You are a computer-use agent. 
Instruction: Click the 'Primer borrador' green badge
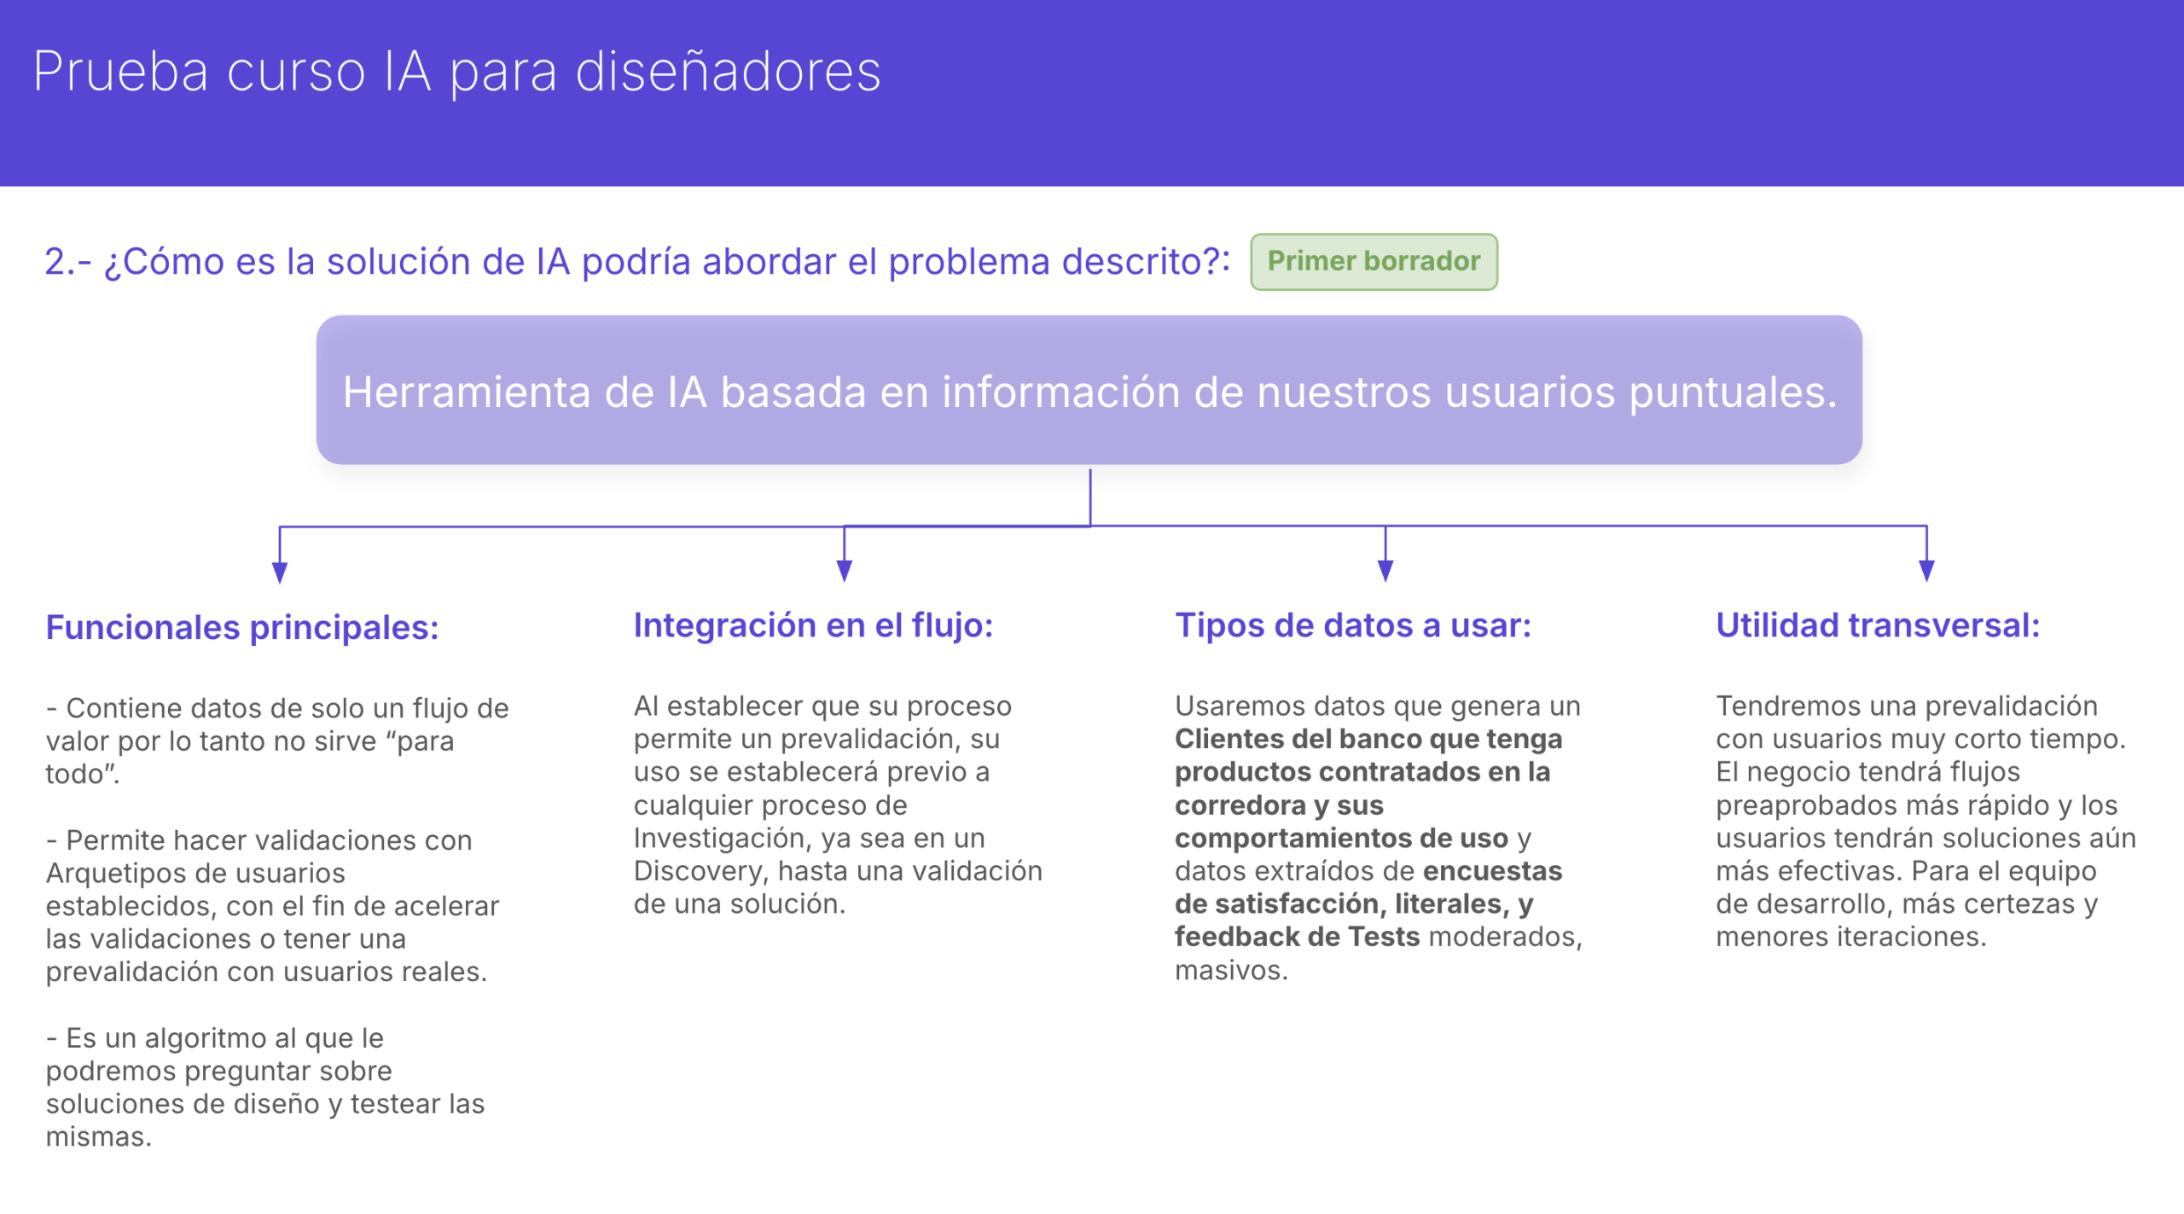(x=1373, y=261)
